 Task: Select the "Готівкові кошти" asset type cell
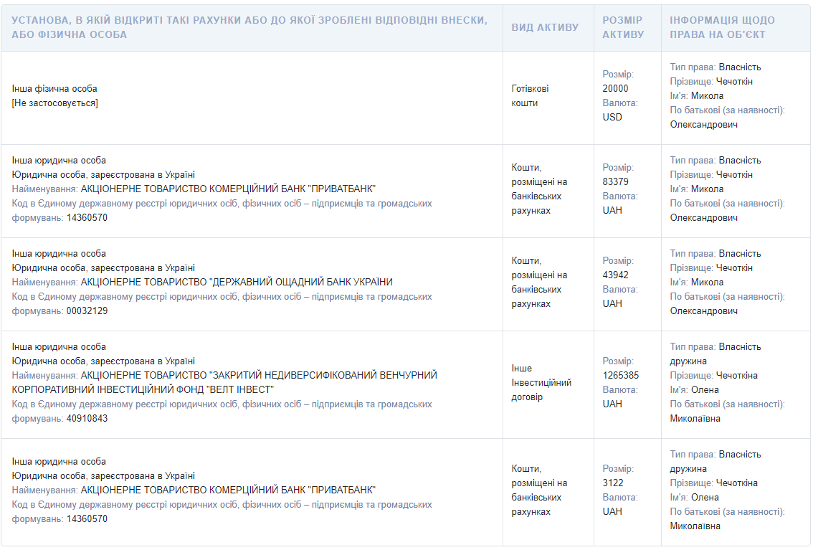click(x=530, y=96)
